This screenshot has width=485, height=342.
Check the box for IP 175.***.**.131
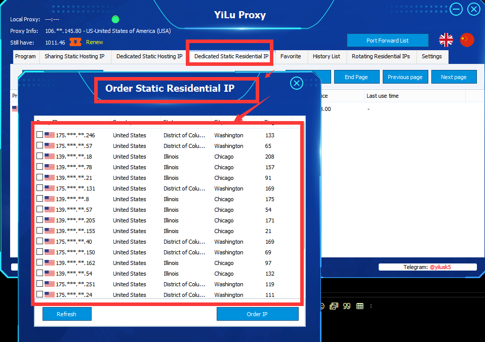point(39,188)
